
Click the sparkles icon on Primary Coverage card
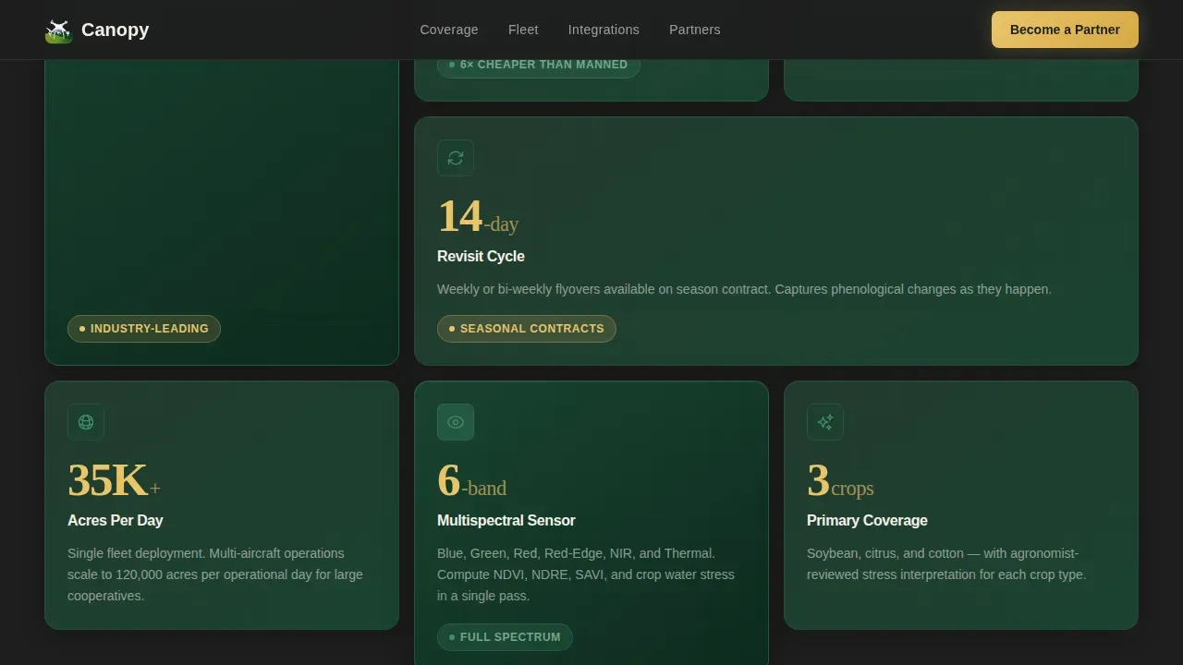click(x=825, y=422)
